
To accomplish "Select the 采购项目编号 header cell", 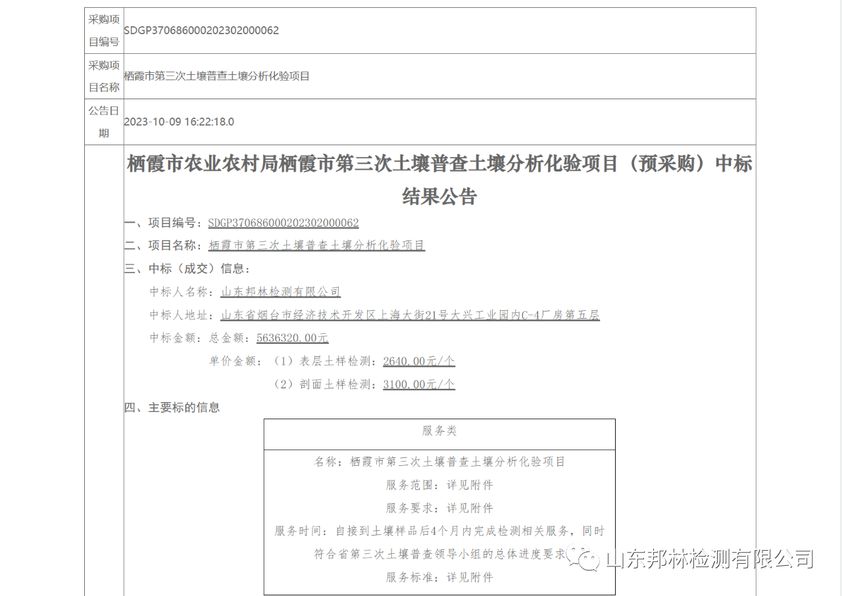I will (104, 31).
